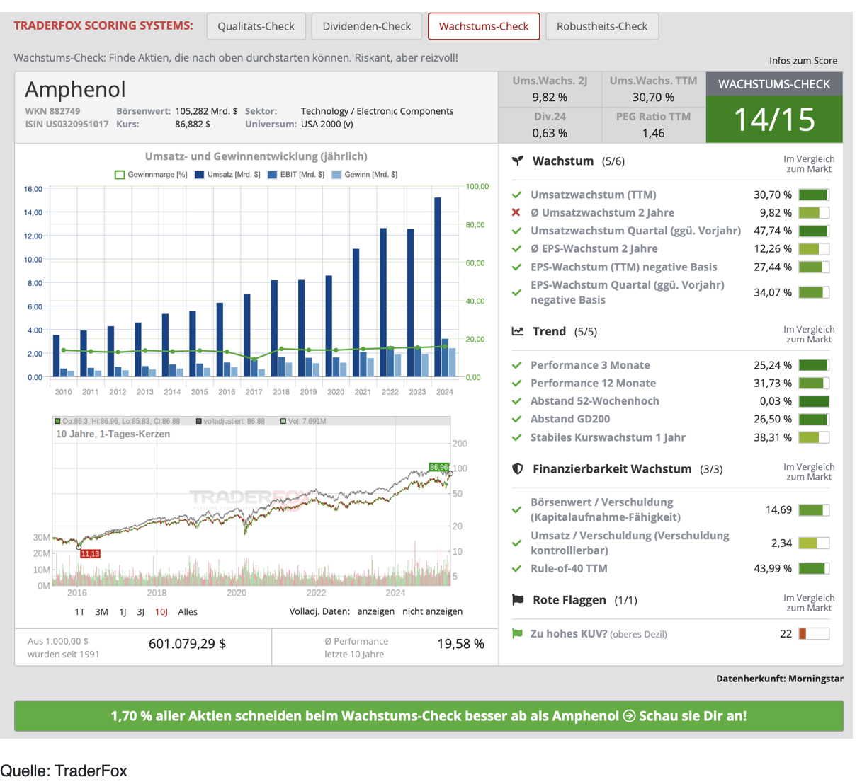Click the Ums.Wachs. 2J value 9,82 %
Screen dimensions: 867x784
pyautogui.click(x=550, y=97)
